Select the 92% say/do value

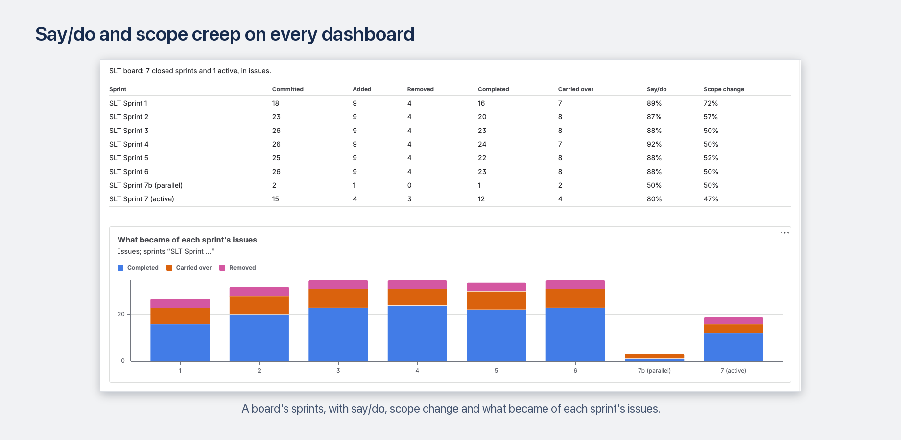(x=654, y=144)
